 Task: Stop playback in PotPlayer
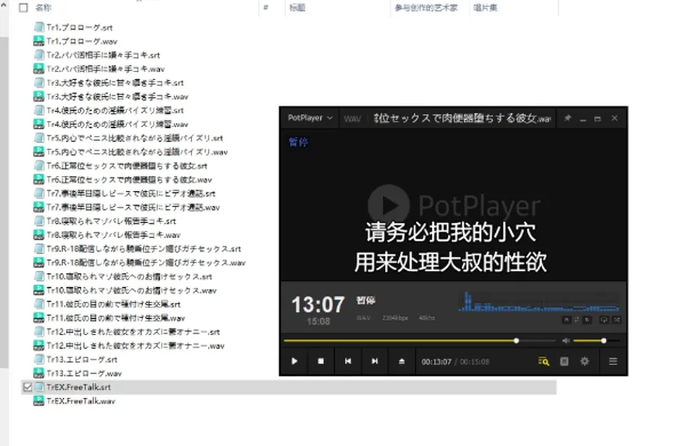(x=321, y=361)
